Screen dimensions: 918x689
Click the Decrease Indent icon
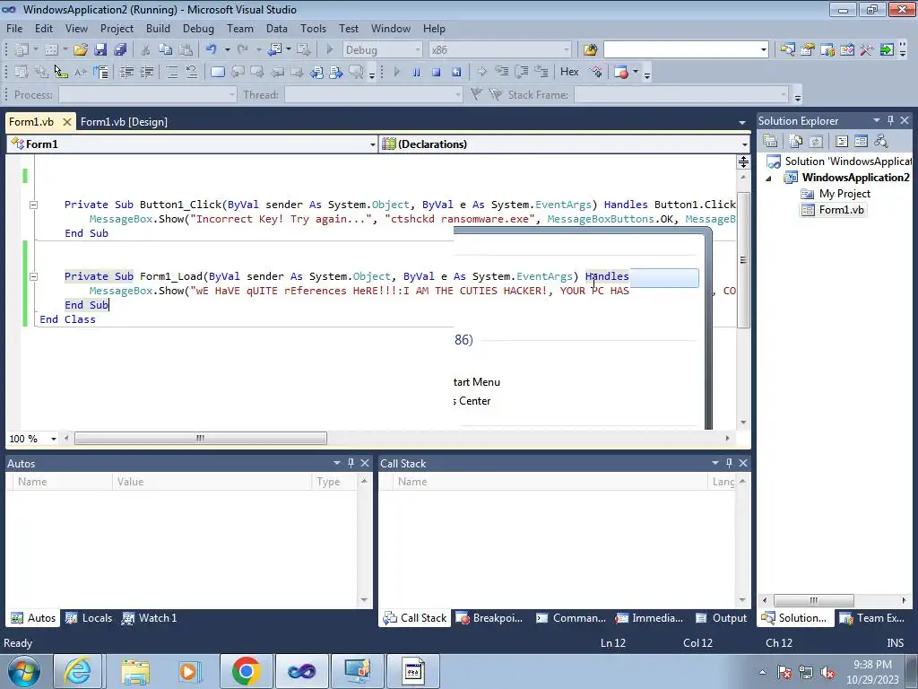tap(126, 72)
